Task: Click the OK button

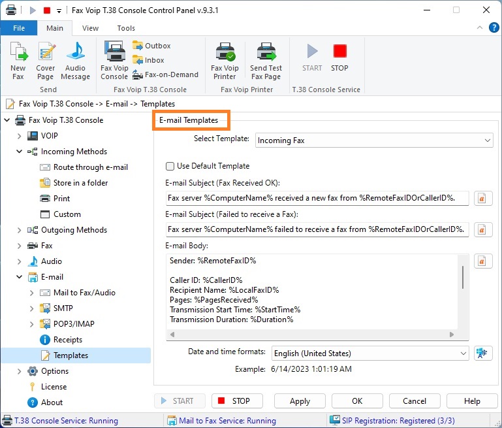Action: point(357,401)
